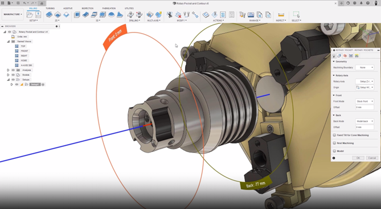Select the 2D Adaptive Clearing tool
The width and height of the screenshot is (381, 209).
[49, 15]
